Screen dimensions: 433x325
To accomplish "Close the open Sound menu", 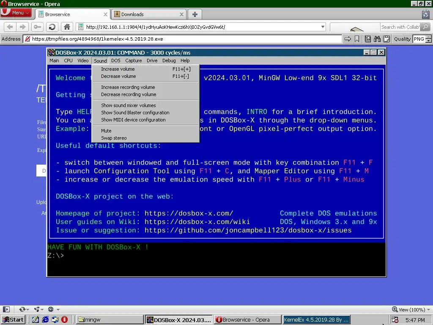I will coord(100,61).
